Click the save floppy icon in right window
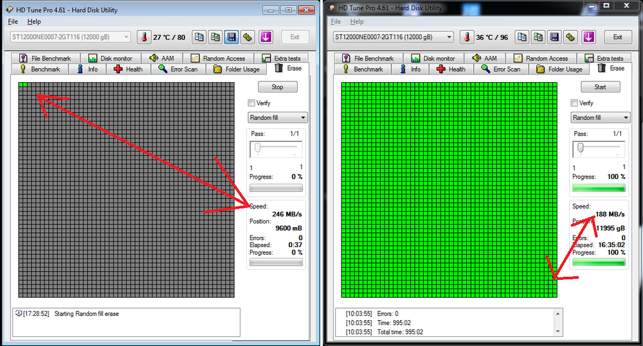Viewport: 643px width, 346px height. pos(554,37)
